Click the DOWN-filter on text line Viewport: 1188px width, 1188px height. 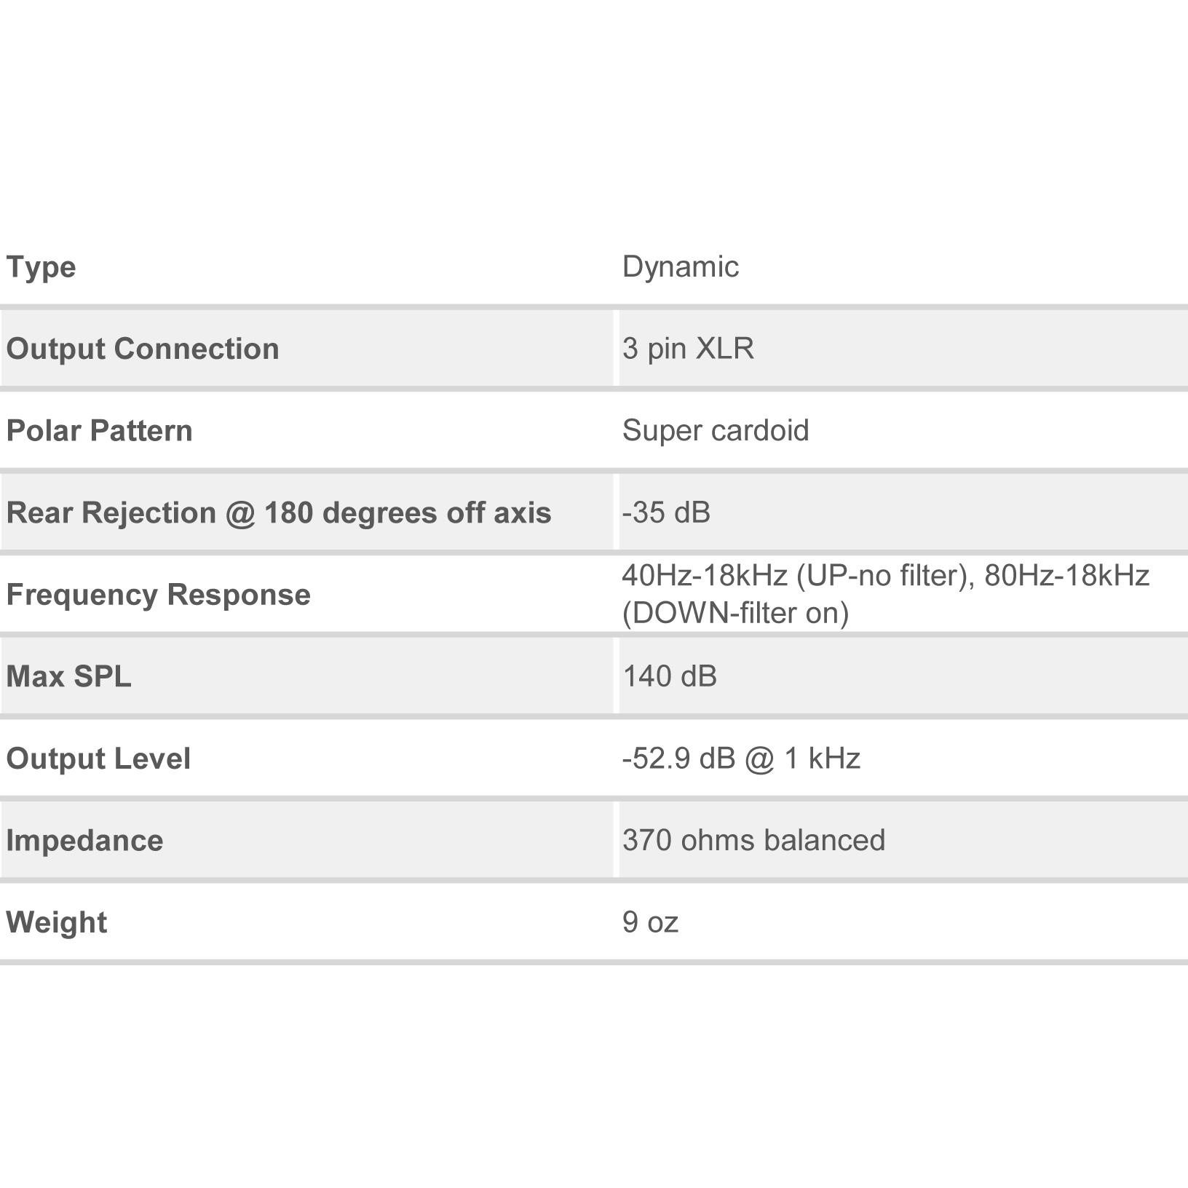736,613
